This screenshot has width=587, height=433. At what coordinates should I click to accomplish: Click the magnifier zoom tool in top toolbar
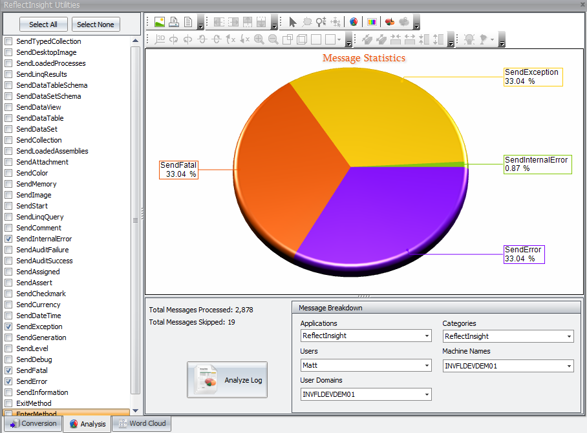(x=321, y=22)
